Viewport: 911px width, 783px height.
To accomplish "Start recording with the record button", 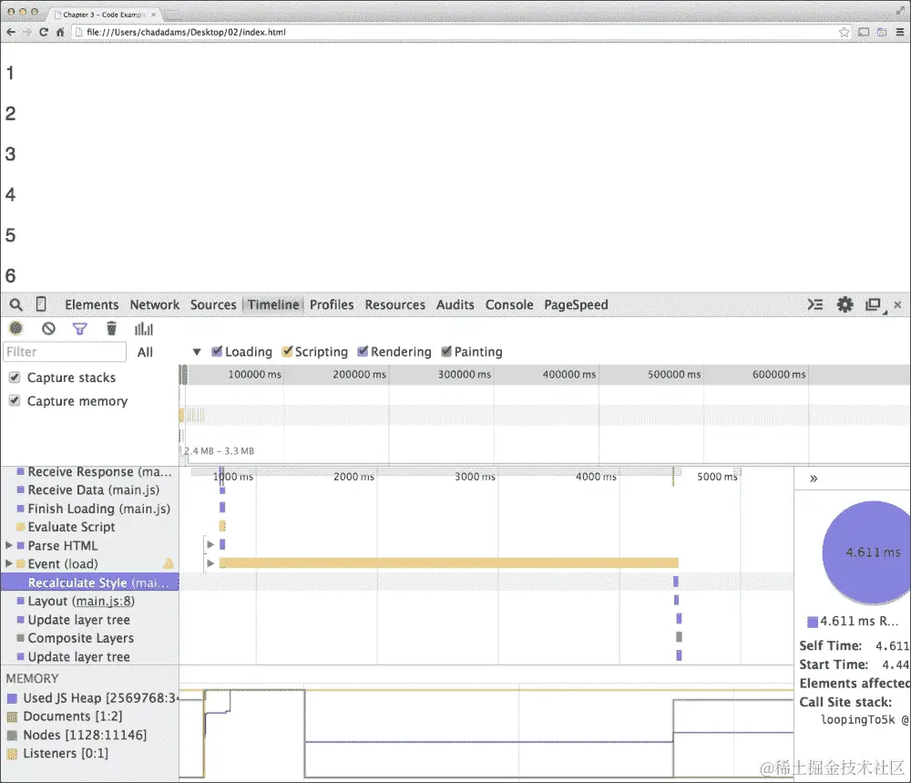I will pos(16,328).
